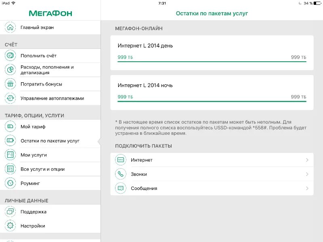The width and height of the screenshot is (323, 242).
Task: Tap Звонки under Подключить пакеты
Action: tap(212, 174)
